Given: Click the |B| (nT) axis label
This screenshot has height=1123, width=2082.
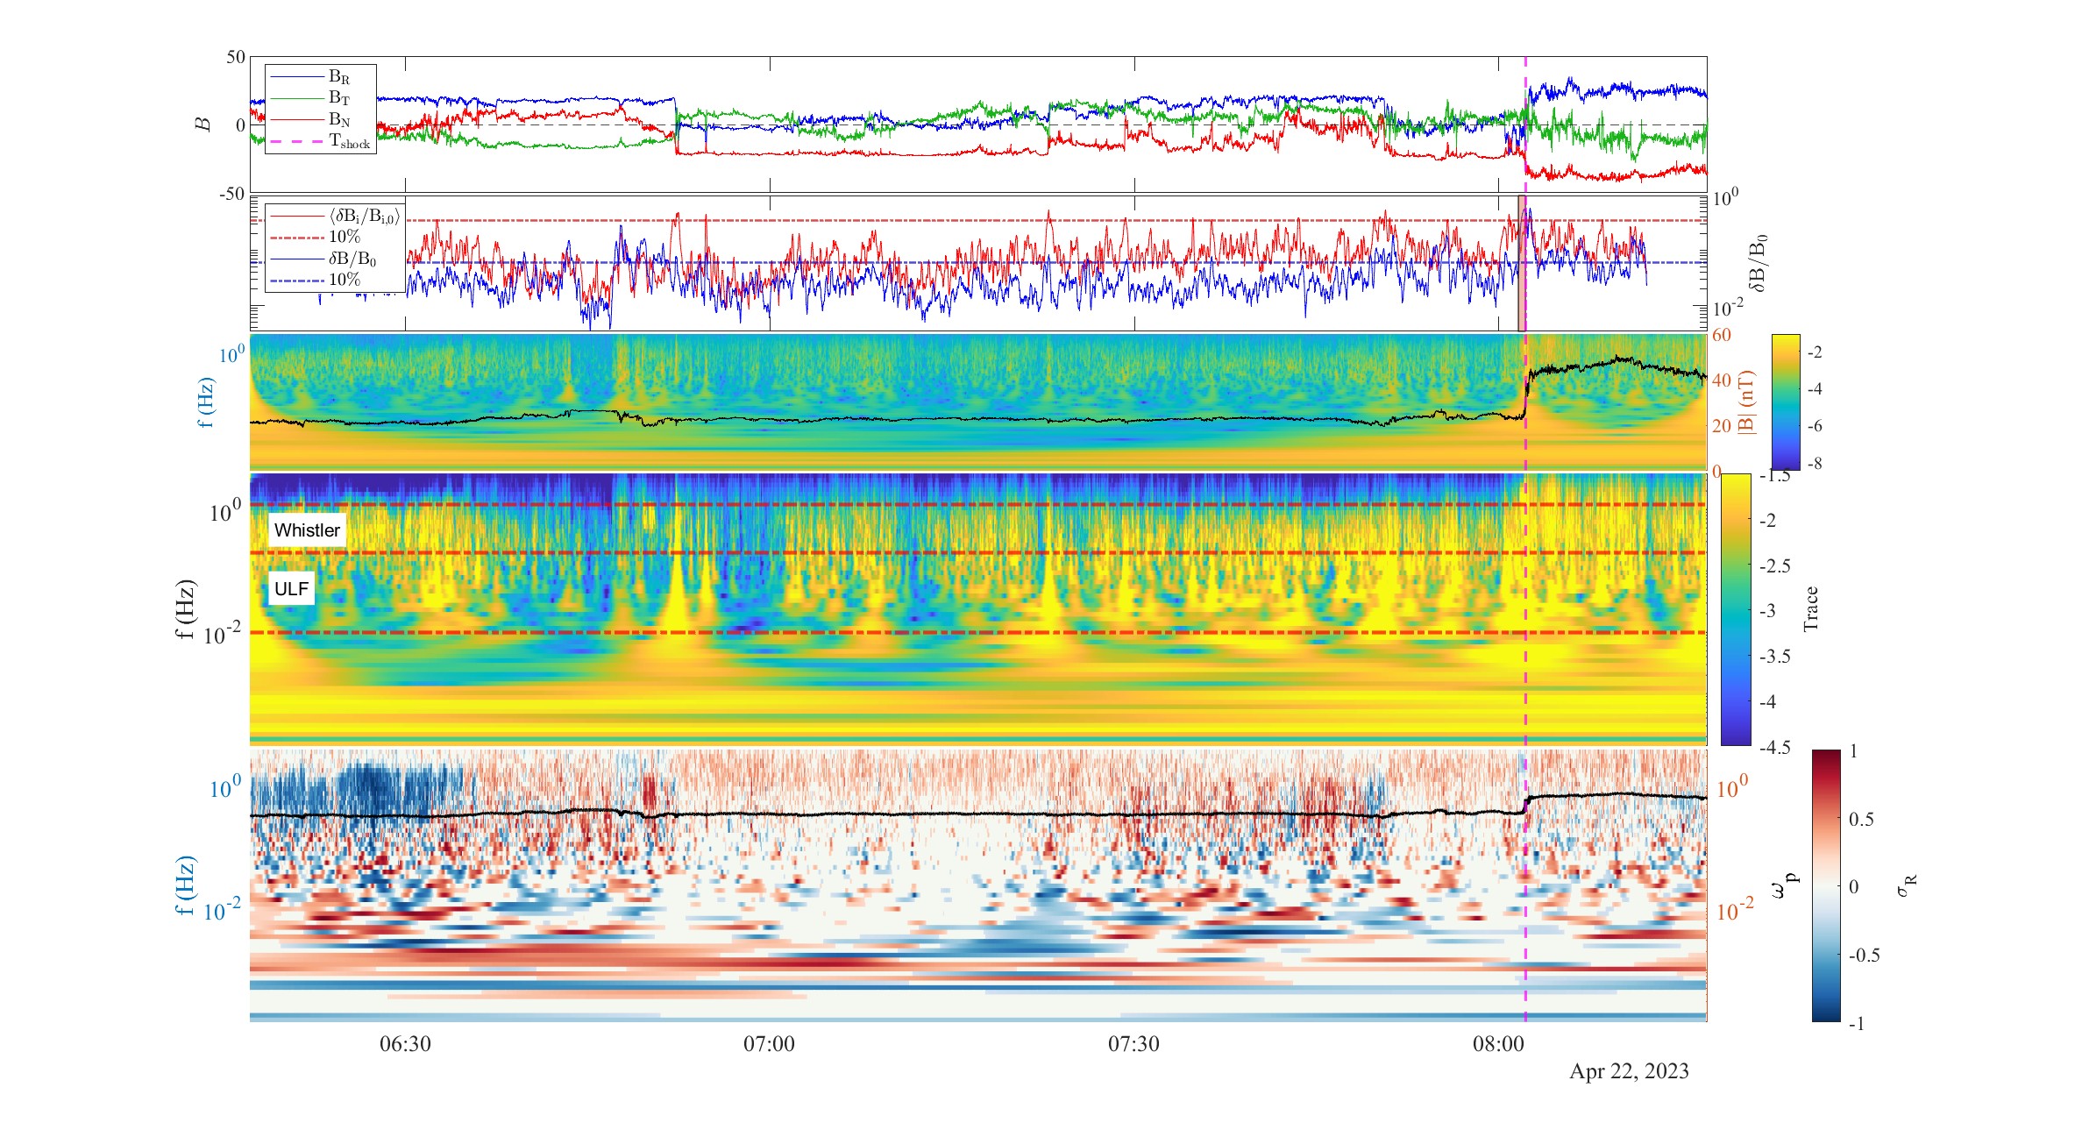Looking at the screenshot, I should 1748,402.
